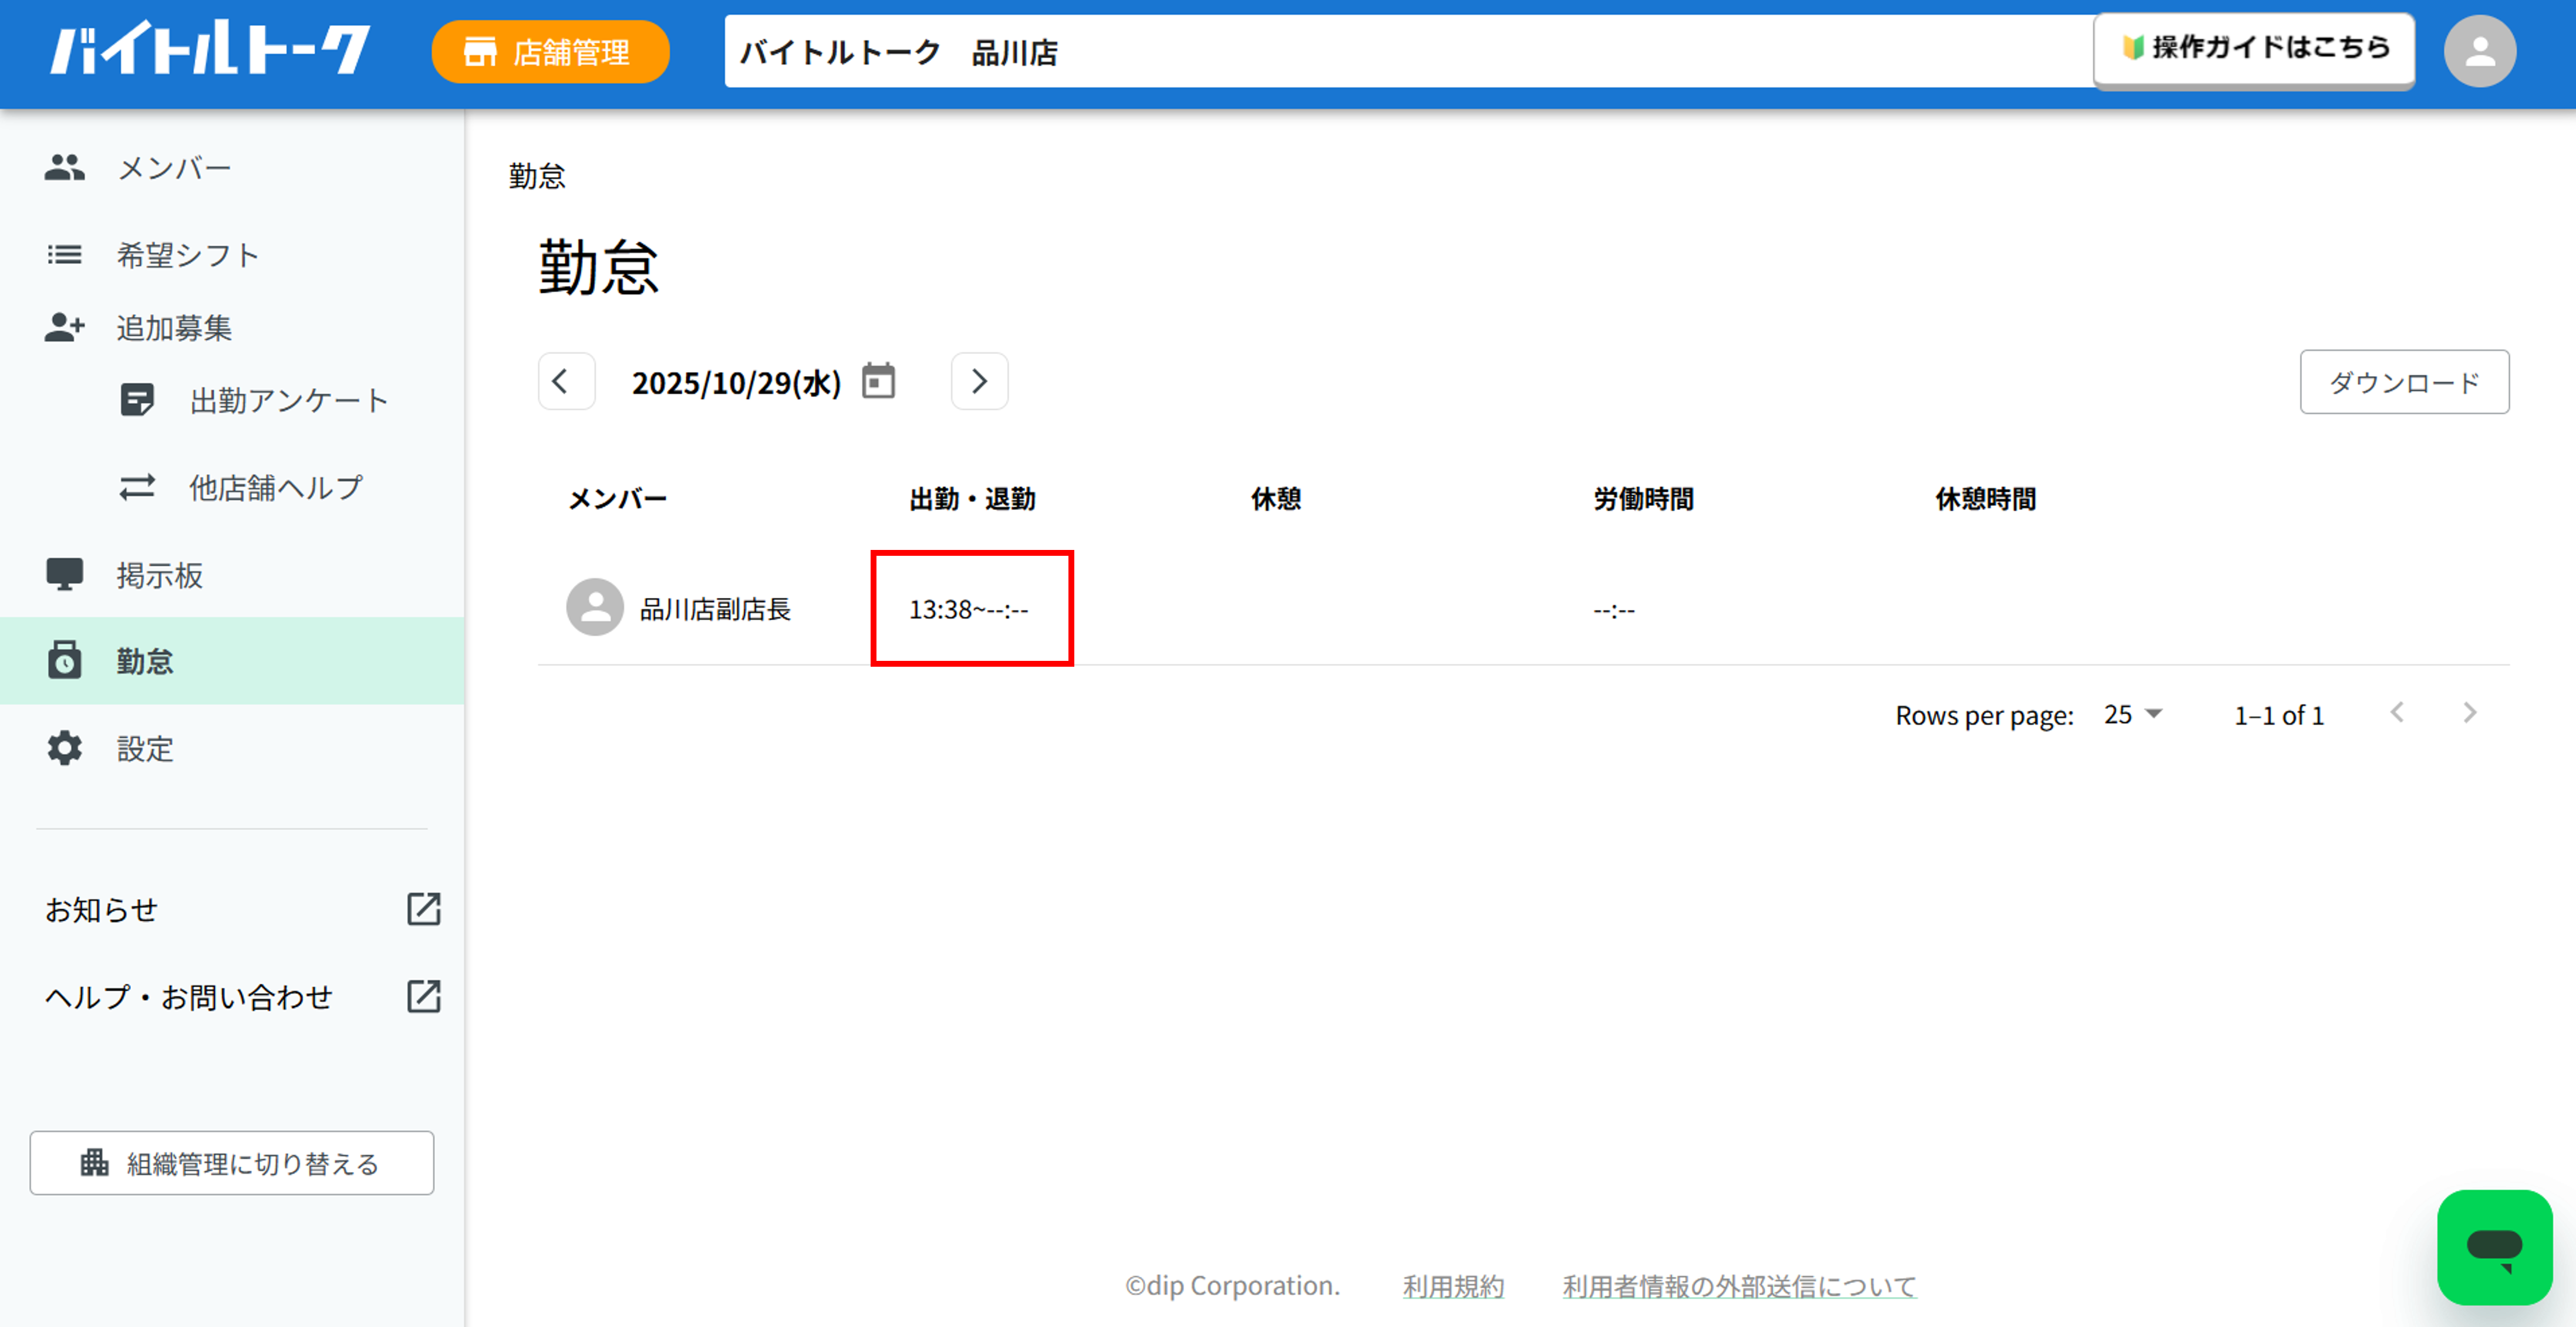Open 希望シフト in the sidebar
This screenshot has width=2576, height=1327.
tap(232, 255)
